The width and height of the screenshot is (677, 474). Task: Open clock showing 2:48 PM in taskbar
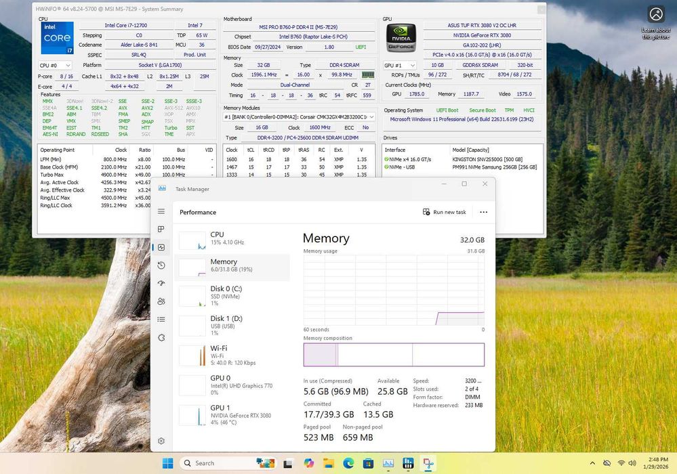655,463
